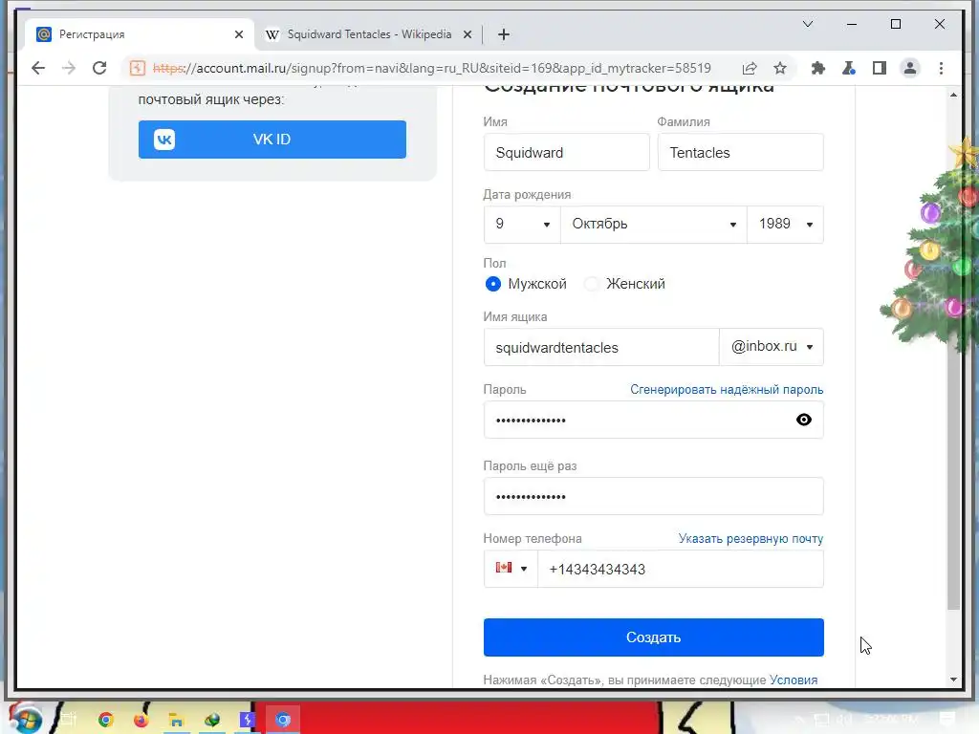Open the Extensions puzzle icon
This screenshot has height=734, width=979.
[818, 68]
